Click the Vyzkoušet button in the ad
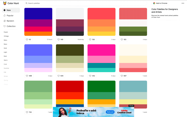 click(x=110, y=112)
